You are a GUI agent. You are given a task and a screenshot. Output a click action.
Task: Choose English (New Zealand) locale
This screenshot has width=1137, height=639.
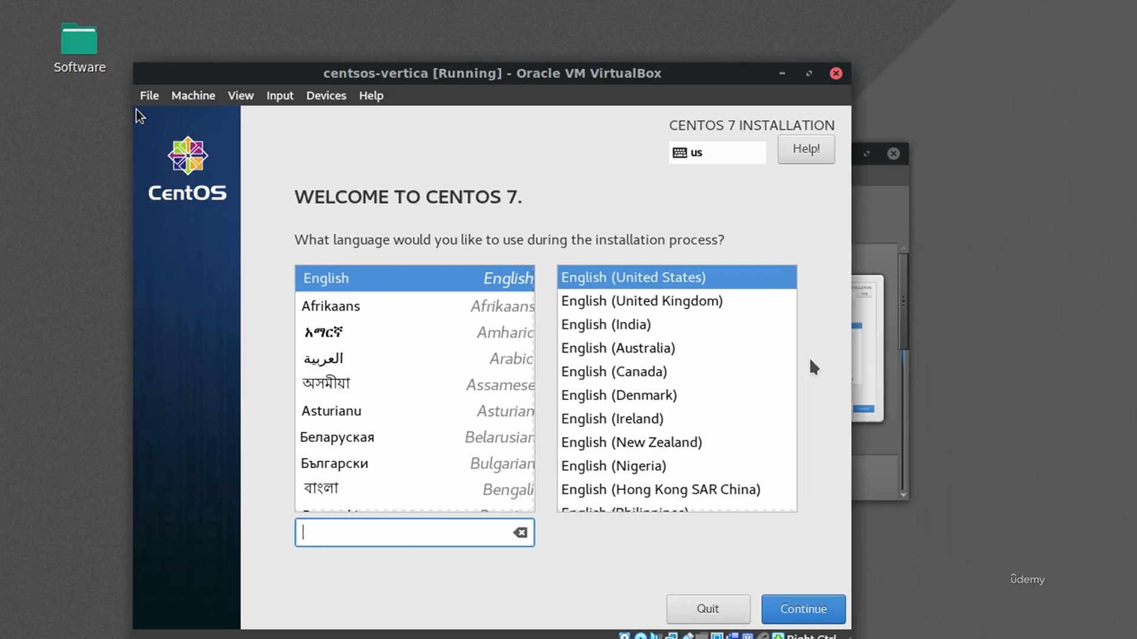[677, 443]
